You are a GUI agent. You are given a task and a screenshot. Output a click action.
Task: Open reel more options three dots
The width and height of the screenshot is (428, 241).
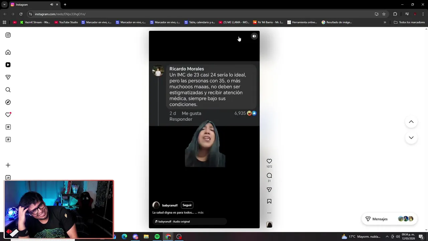[269, 213]
